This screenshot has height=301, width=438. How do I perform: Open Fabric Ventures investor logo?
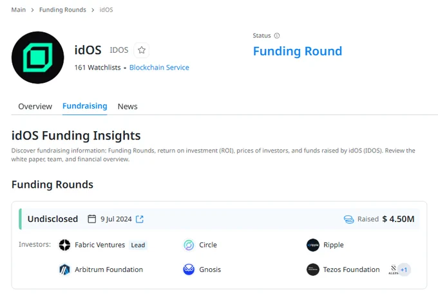64,245
